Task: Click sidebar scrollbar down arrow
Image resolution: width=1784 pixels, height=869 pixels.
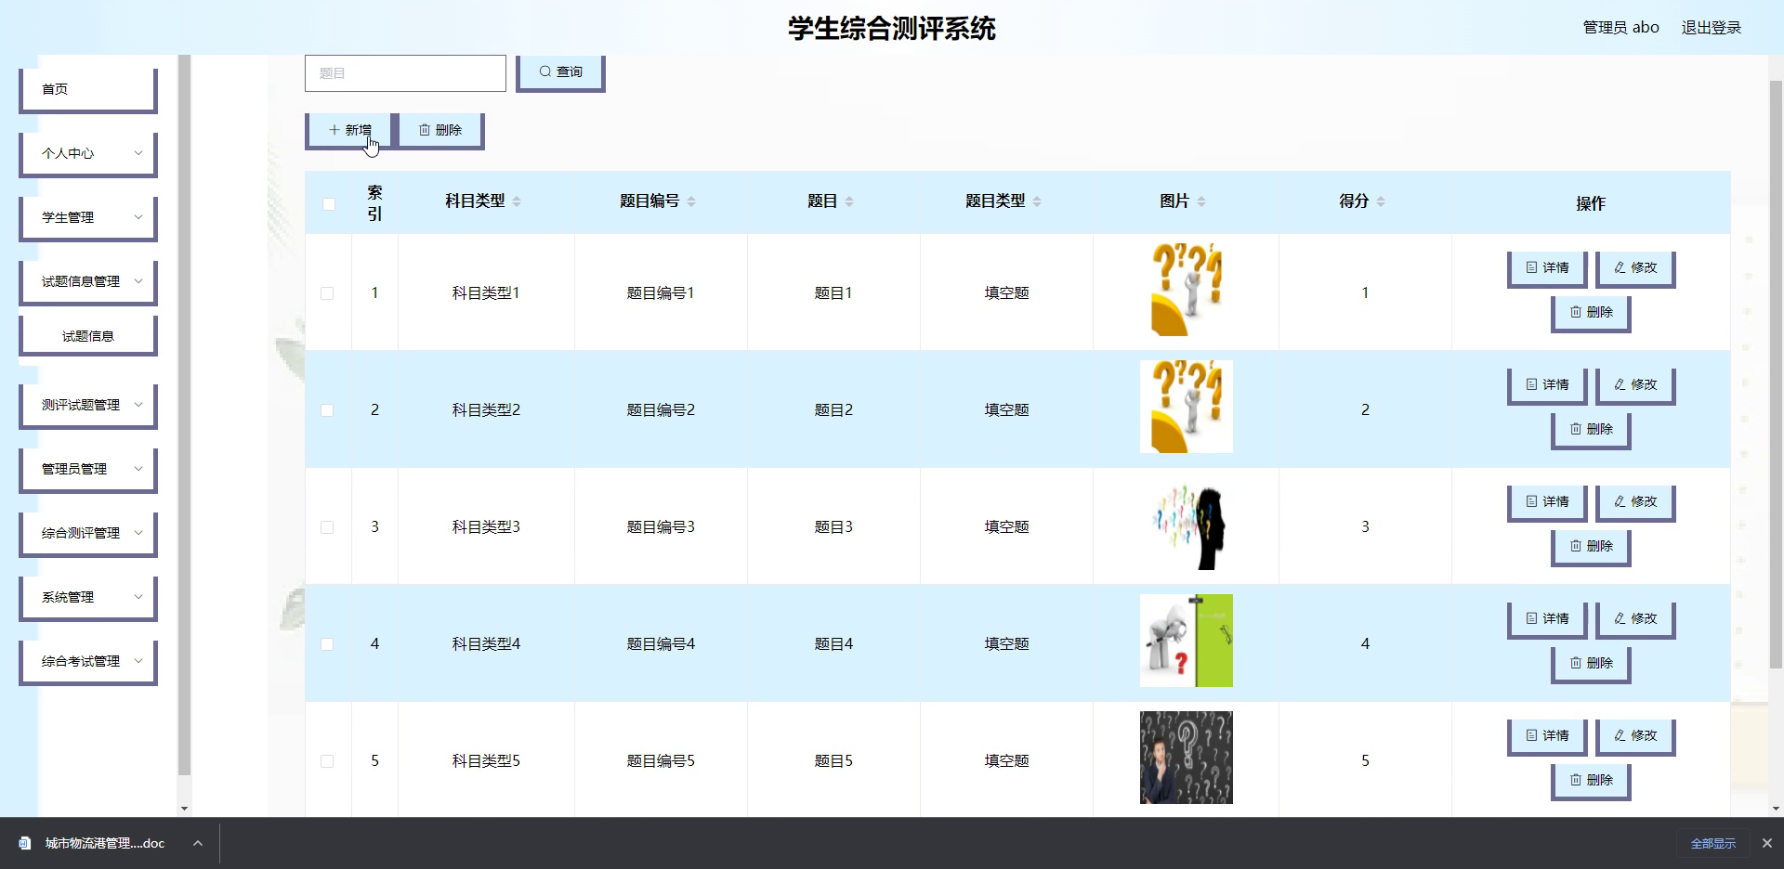Action: [184, 809]
